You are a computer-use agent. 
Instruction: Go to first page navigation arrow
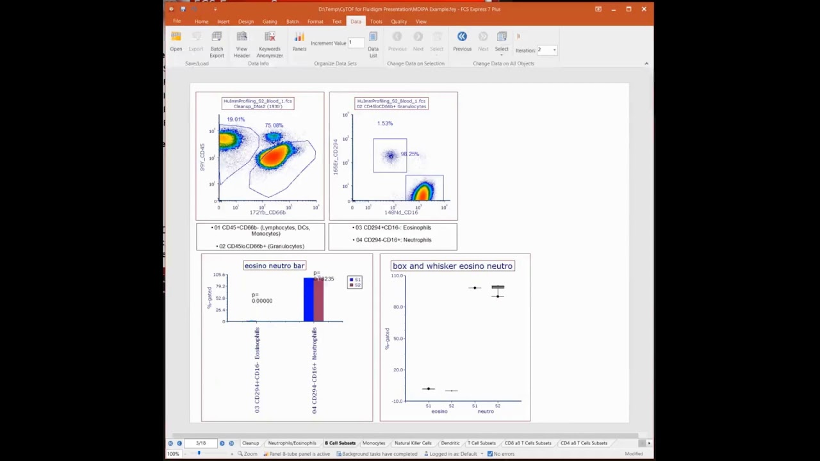(170, 443)
